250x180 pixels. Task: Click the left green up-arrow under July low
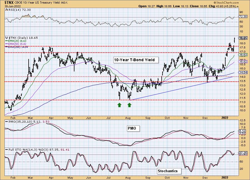coord(119,105)
